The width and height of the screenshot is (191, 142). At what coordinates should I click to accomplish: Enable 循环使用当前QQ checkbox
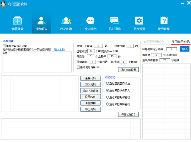(78, 67)
